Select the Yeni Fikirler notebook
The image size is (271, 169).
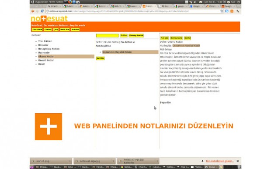pyautogui.click(x=45, y=41)
